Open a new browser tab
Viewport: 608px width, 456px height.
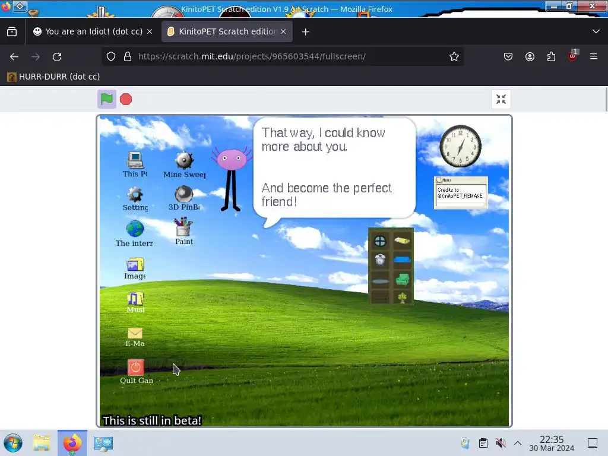coord(306,32)
